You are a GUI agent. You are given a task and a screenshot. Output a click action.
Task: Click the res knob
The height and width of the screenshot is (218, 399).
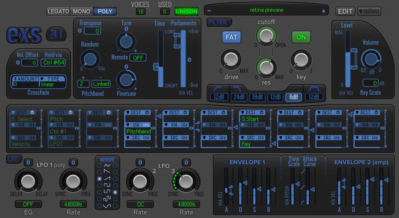pos(266,67)
